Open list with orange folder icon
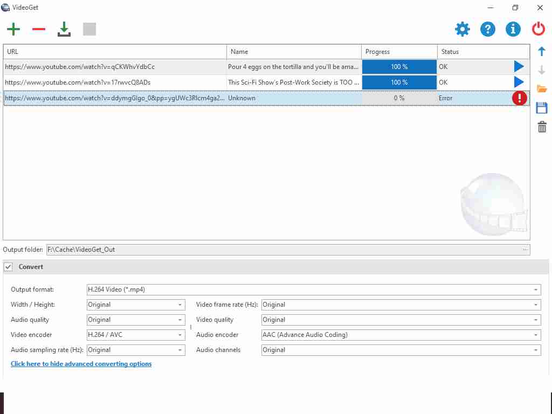The width and height of the screenshot is (552, 414). pos(542,89)
